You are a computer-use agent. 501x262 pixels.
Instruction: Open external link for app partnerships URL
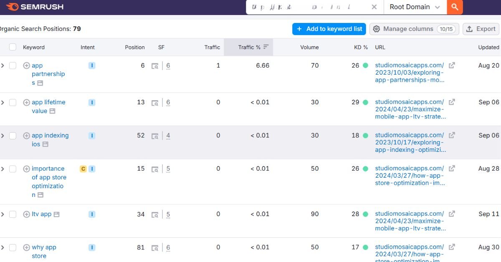(x=452, y=65)
